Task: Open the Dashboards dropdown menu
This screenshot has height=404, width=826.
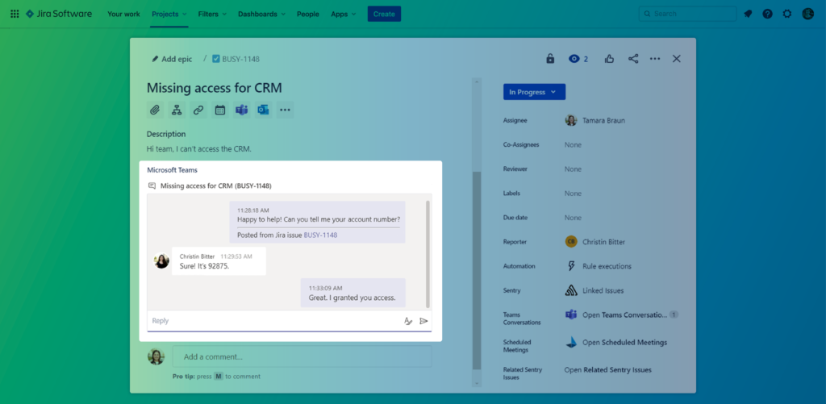Action: coord(262,15)
